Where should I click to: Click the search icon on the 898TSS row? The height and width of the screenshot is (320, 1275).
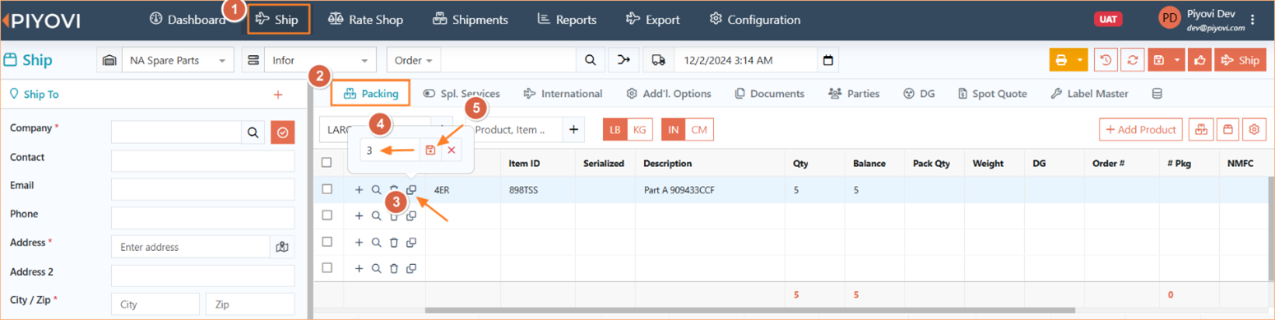point(376,189)
